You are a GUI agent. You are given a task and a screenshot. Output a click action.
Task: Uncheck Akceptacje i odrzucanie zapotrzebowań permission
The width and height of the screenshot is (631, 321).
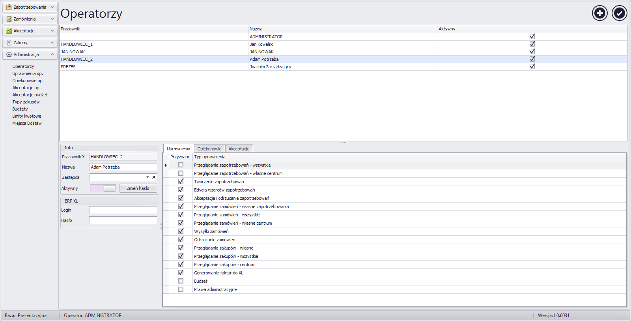coord(181,198)
